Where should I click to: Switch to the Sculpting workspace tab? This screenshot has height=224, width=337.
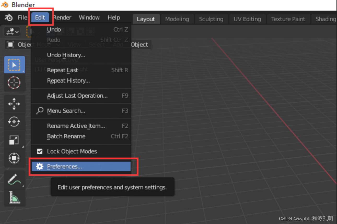point(211,19)
